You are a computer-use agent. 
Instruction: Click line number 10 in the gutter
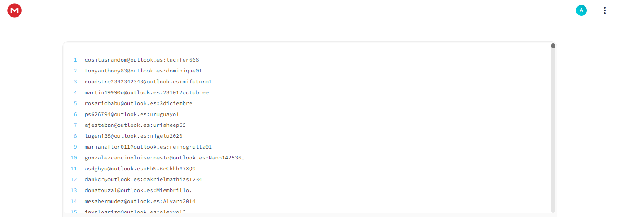tap(74, 158)
